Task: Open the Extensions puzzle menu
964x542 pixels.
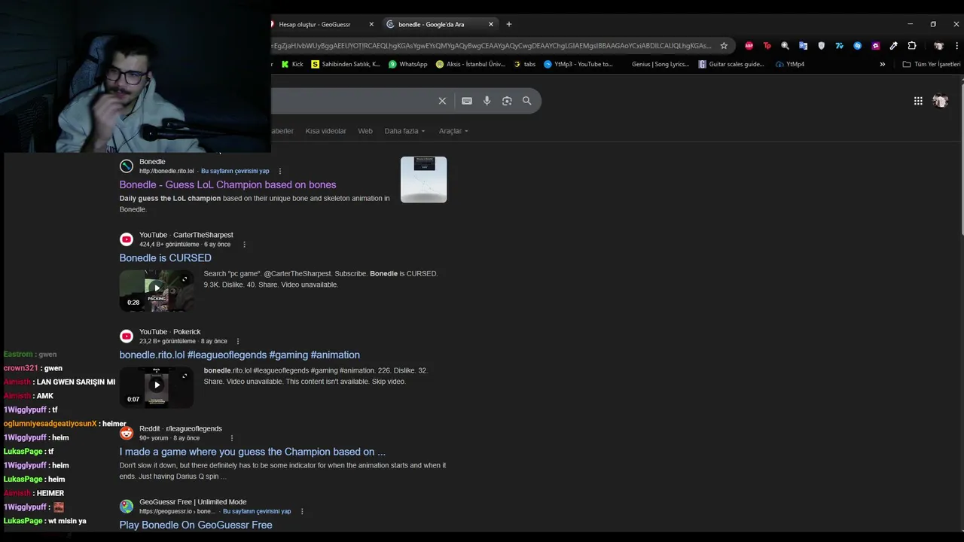Action: (912, 45)
